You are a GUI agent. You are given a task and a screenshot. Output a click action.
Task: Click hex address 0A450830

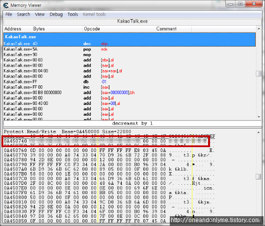15,211
